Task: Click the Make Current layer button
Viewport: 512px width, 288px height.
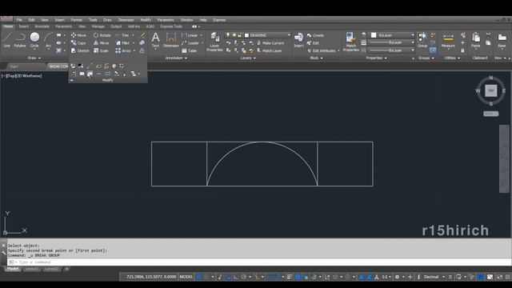Action: (270, 43)
